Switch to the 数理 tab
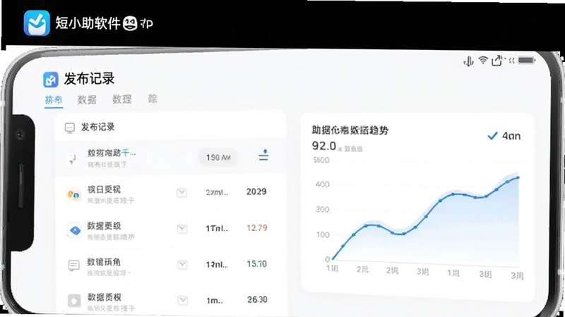This screenshot has height=317, width=565. coord(121,99)
